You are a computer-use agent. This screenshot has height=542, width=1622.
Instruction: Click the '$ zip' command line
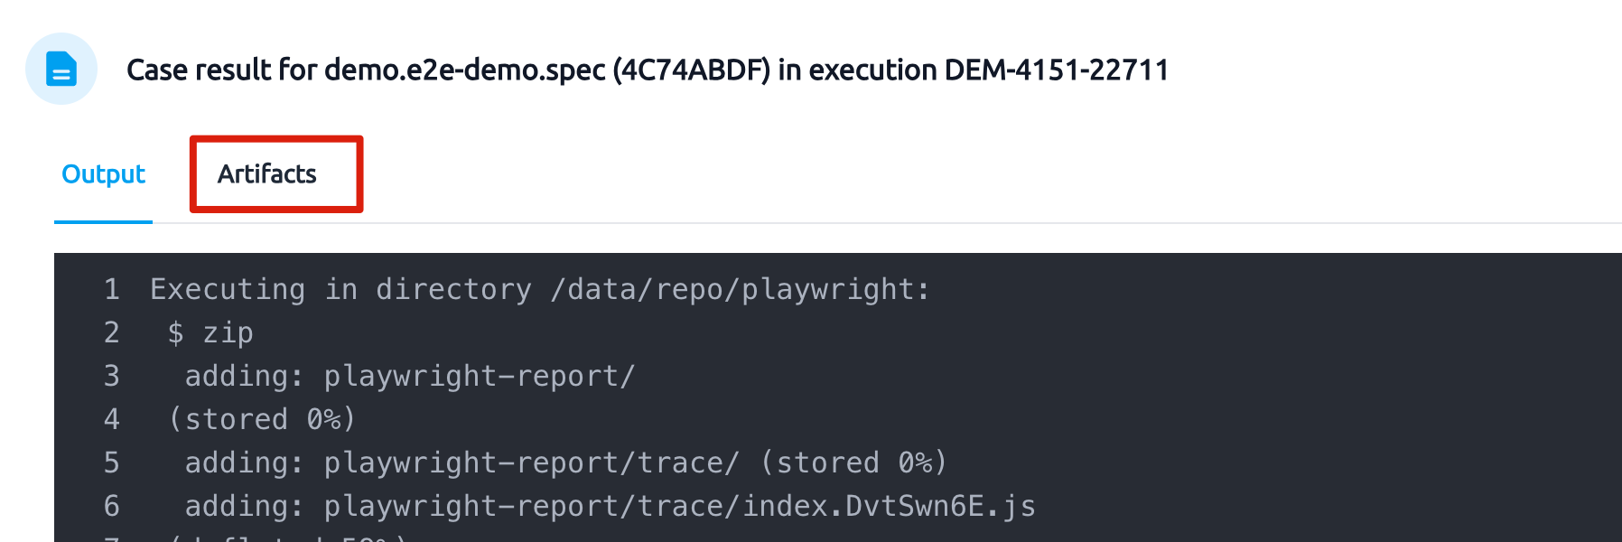point(210,333)
